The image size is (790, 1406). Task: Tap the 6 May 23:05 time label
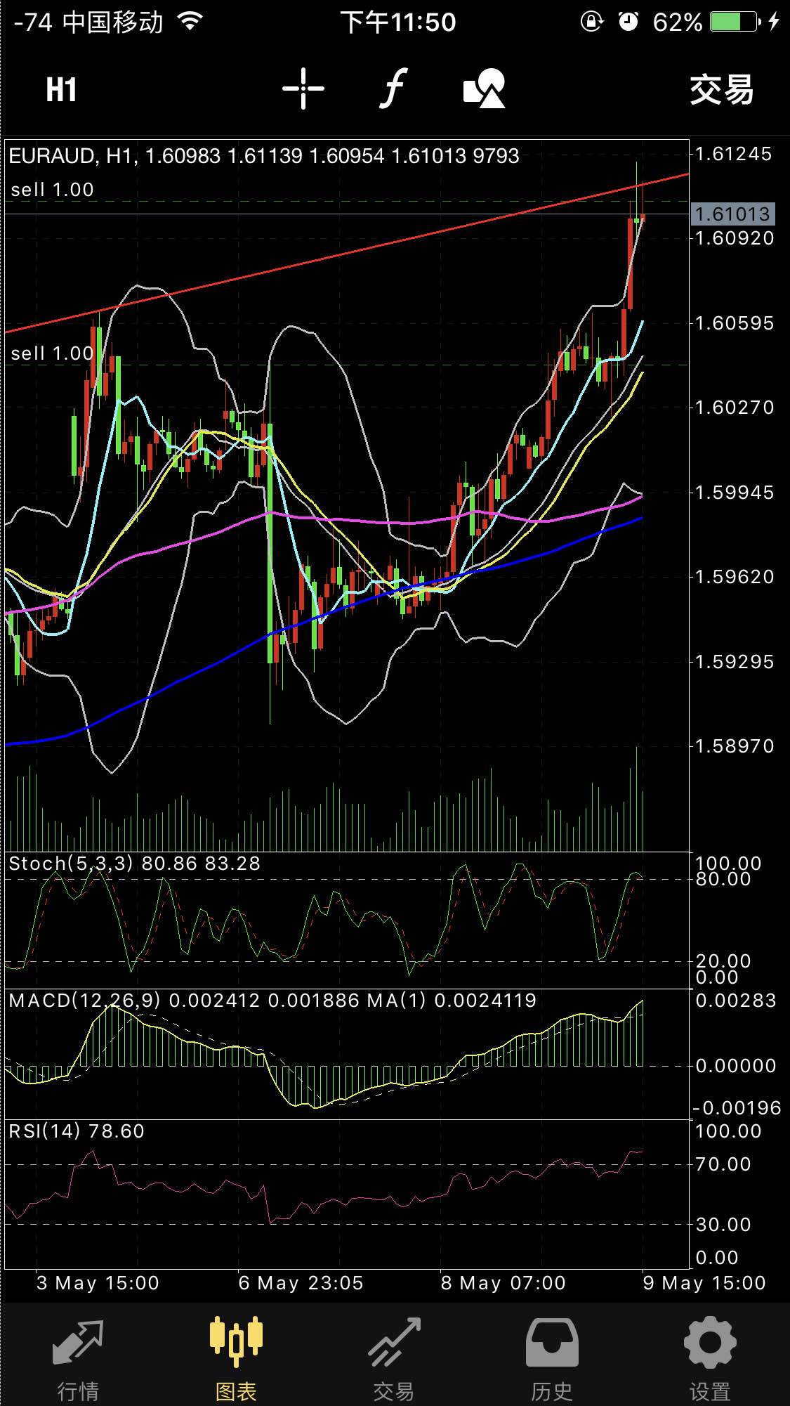point(301,1283)
